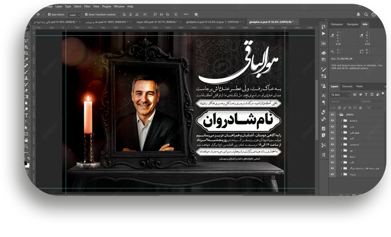391x237 pixels.
Task: Select the Eraser tool
Action: tap(26, 91)
